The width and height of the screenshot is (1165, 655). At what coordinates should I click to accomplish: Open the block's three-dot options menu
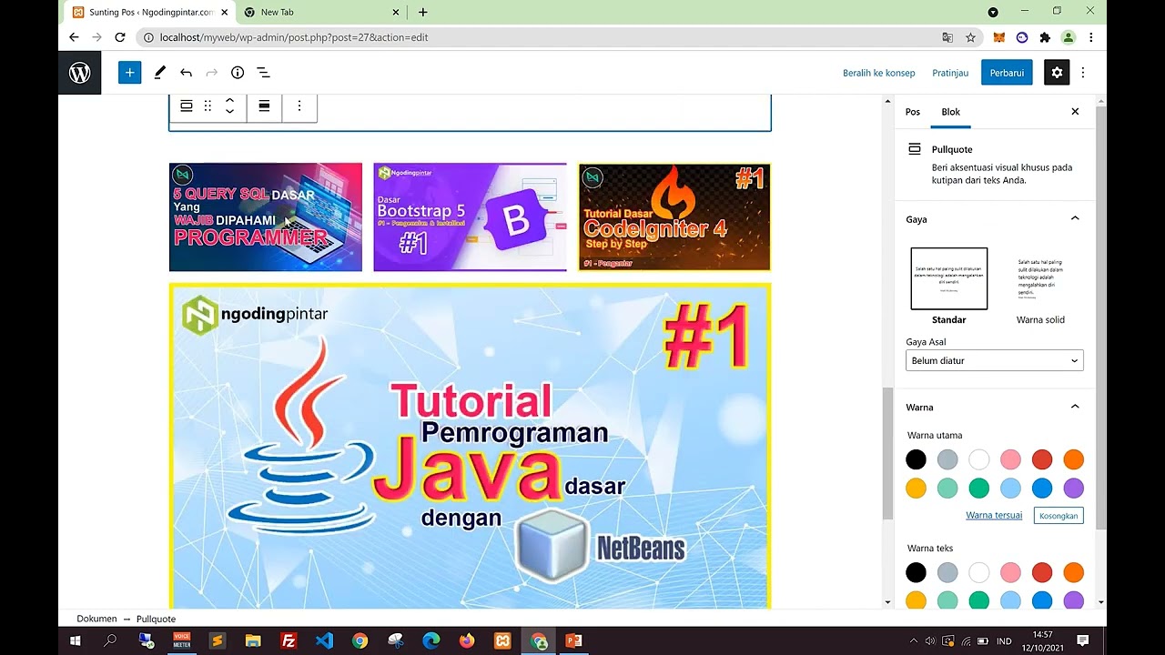point(299,106)
